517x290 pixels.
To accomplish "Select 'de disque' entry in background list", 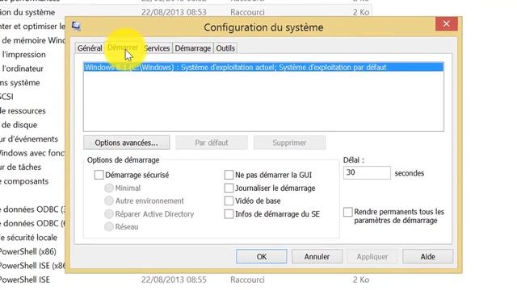I will 19,125.
